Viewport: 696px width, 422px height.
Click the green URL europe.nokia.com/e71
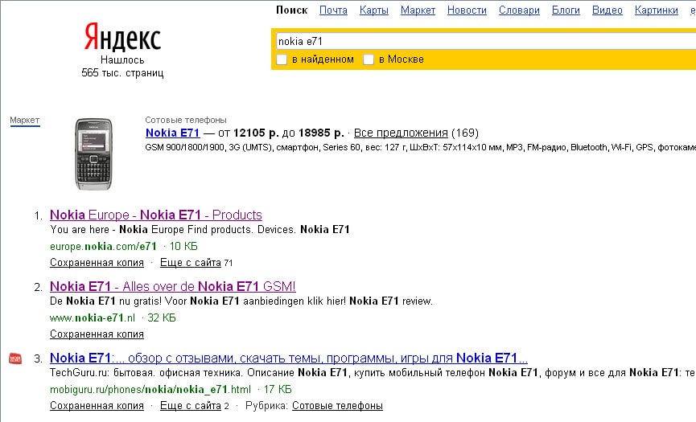coord(103,247)
